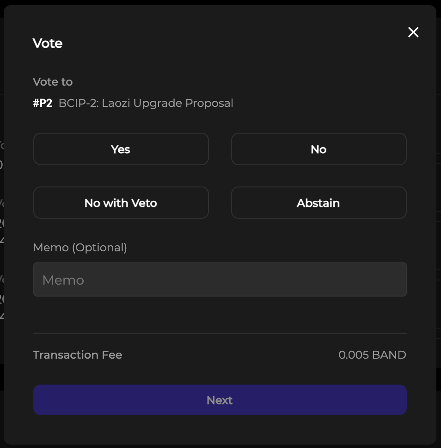441x448 pixels.
Task: Click the 0.005 BAND fee amount
Action: click(x=372, y=355)
